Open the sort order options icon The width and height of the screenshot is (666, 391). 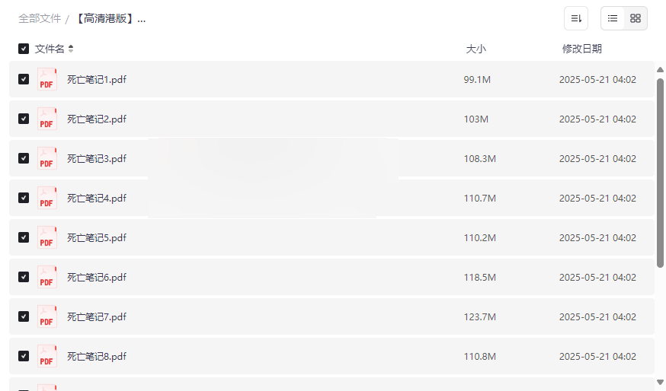(x=576, y=18)
